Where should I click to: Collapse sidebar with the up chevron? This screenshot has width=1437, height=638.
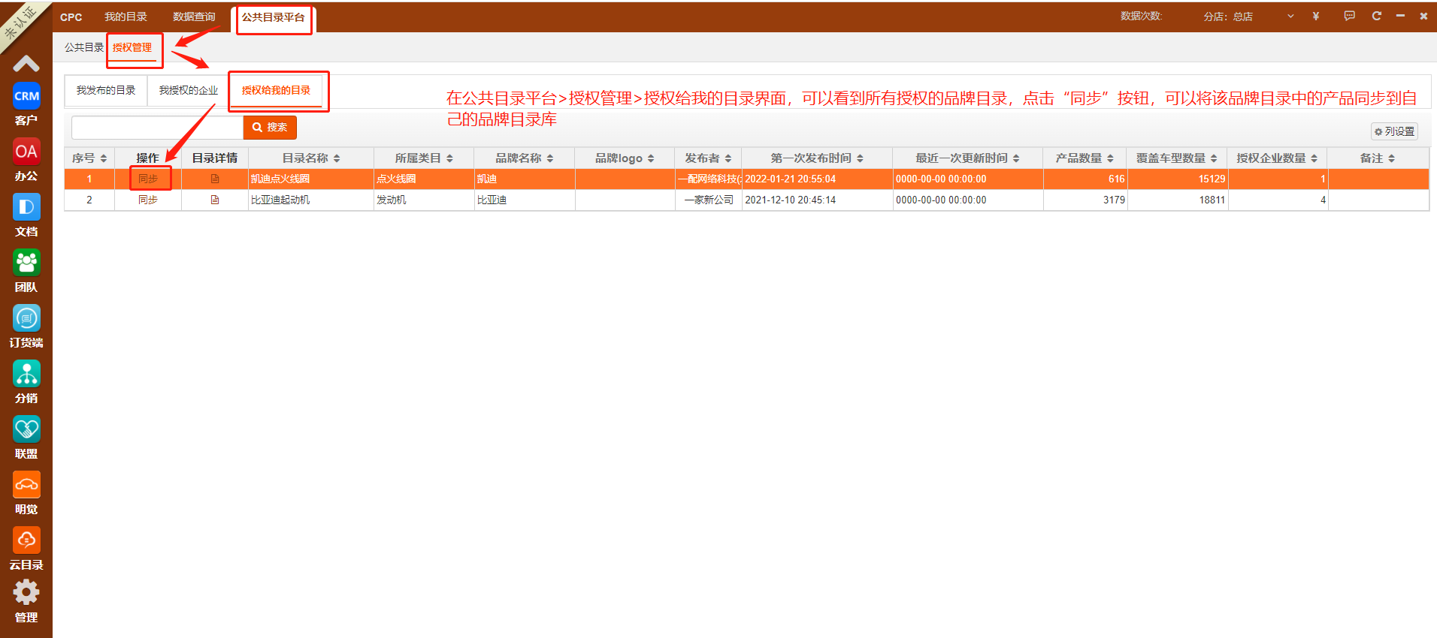click(26, 64)
